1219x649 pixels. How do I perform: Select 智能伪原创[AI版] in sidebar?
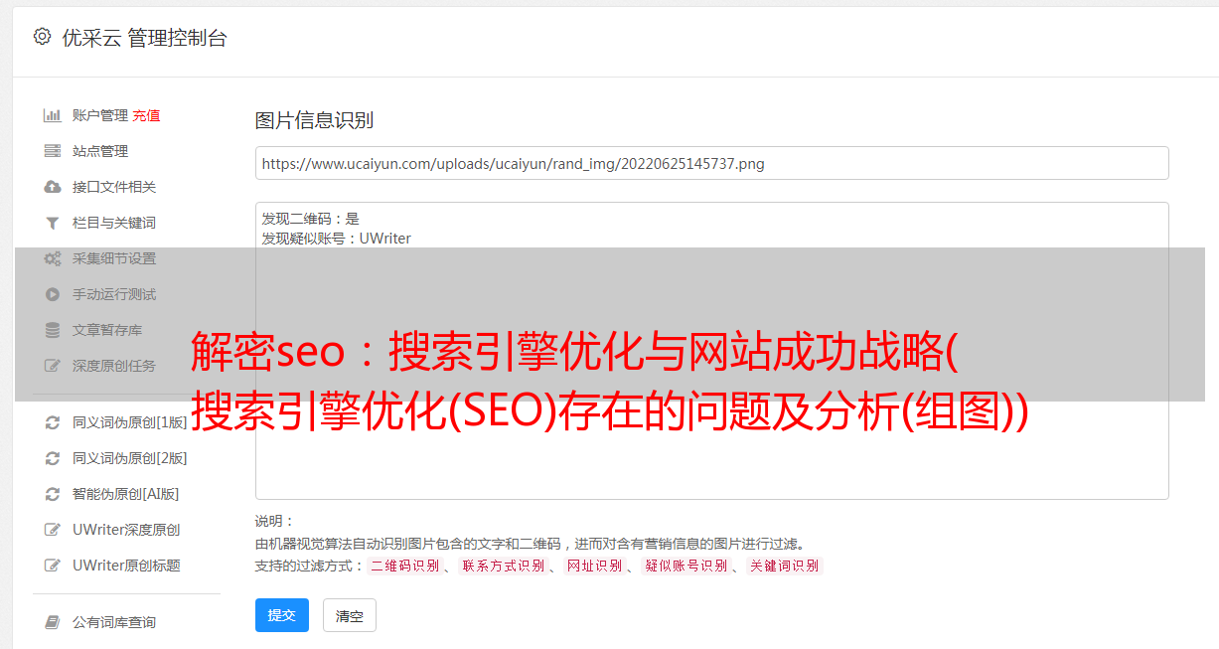pyautogui.click(x=126, y=494)
